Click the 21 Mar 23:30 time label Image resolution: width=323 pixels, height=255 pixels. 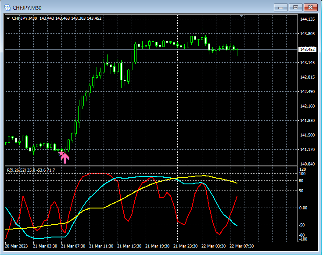click(185, 246)
